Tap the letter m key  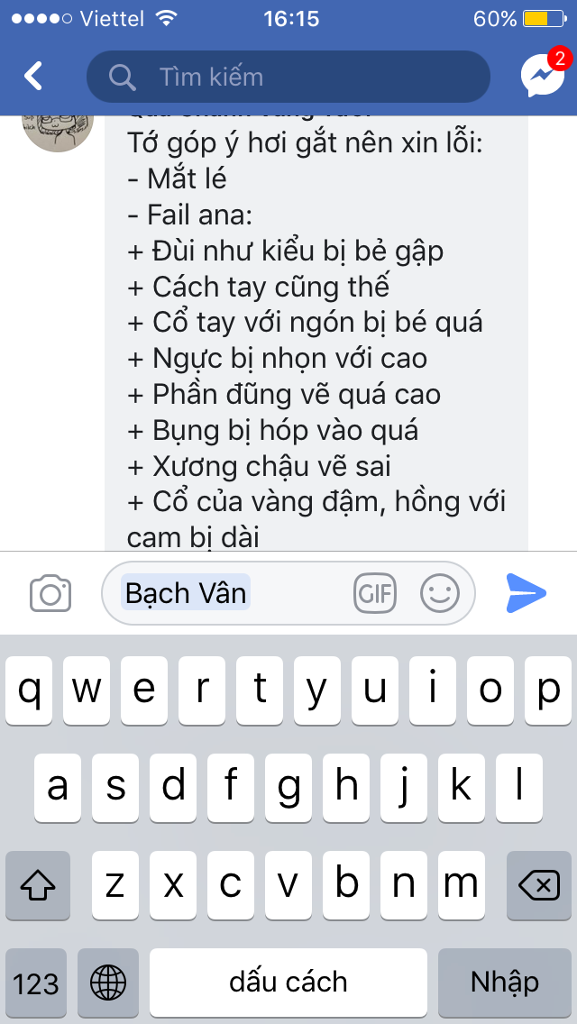pyautogui.click(x=462, y=885)
